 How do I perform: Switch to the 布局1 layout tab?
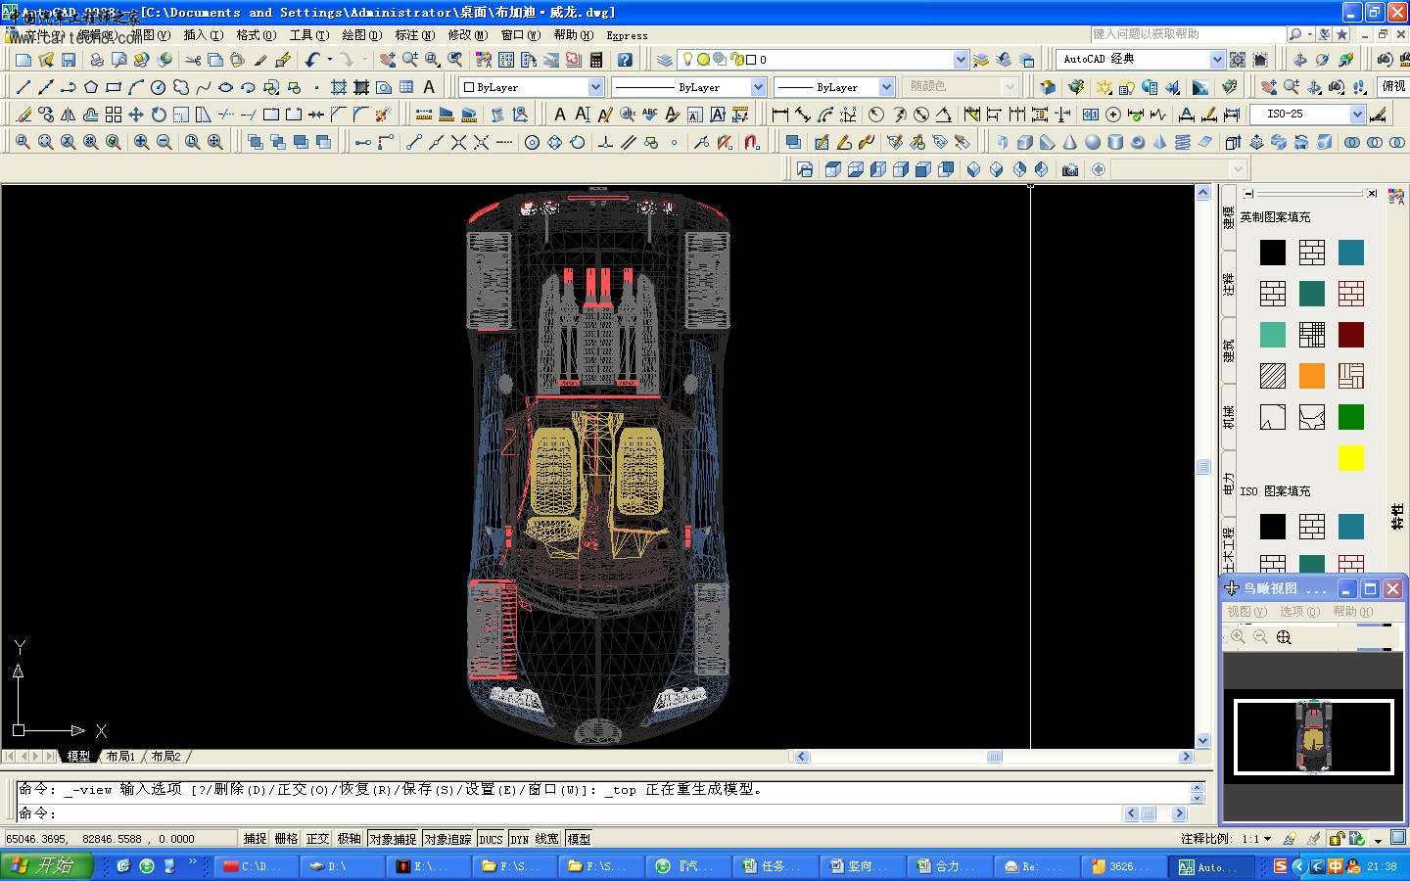[x=120, y=757]
